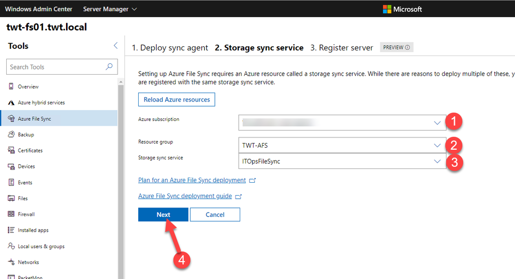This screenshot has width=515, height=279.
Task: Open the Resource group dropdown showing TWT-AFS
Action: 342,145
